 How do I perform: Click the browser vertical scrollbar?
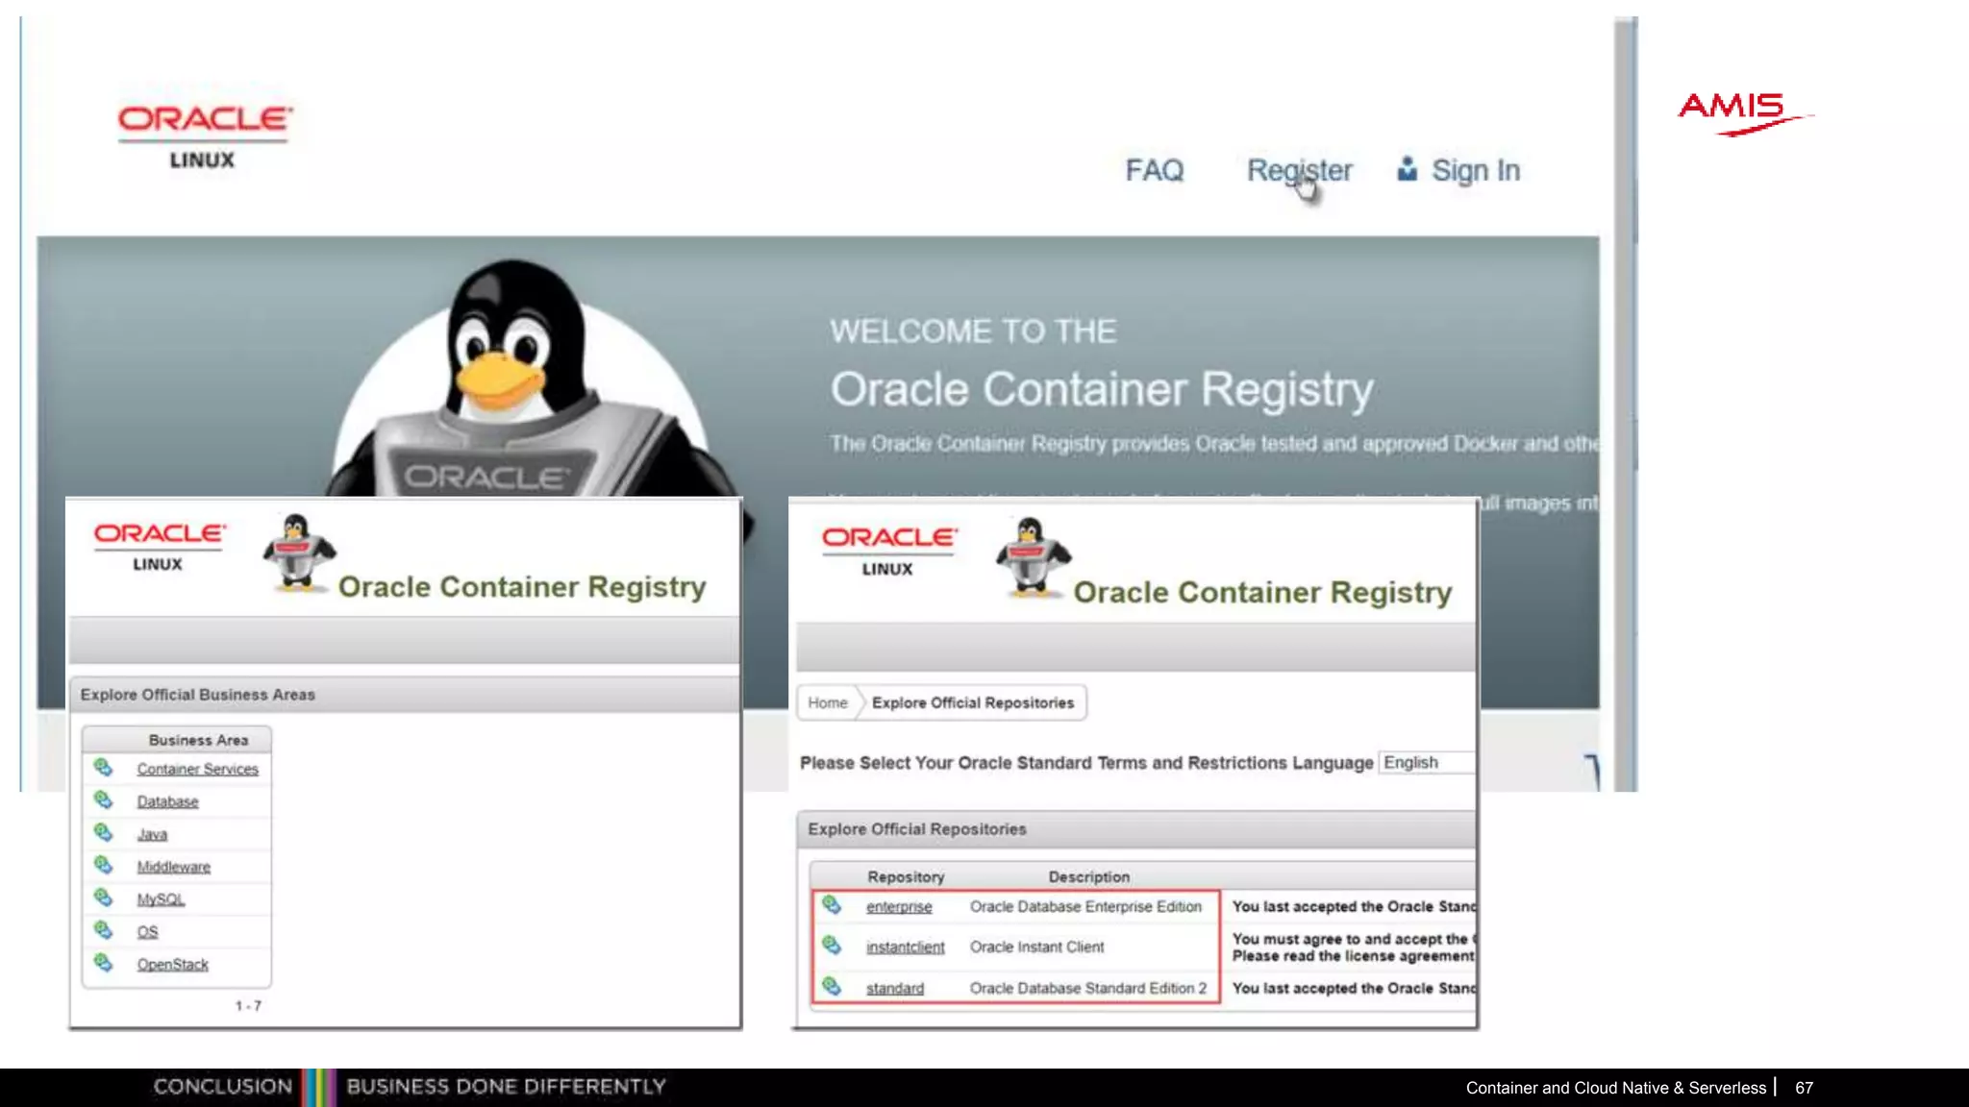[1626, 404]
